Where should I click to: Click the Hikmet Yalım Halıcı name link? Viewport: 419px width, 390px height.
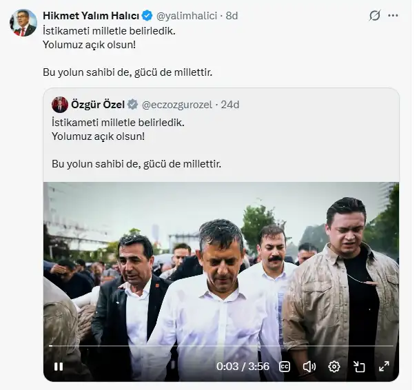coord(91,16)
